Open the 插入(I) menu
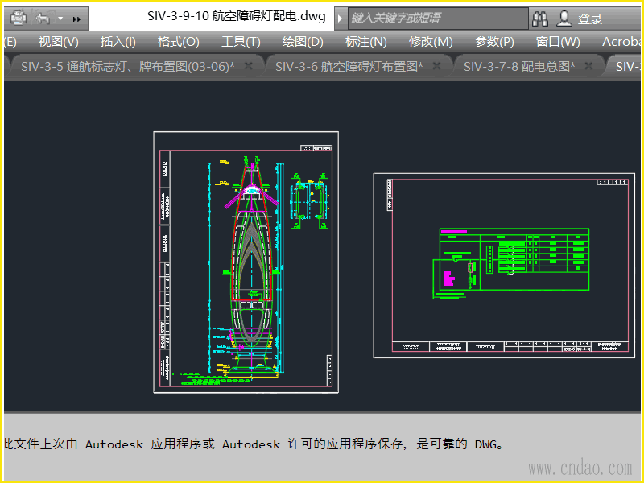This screenshot has width=644, height=483. coord(118,42)
